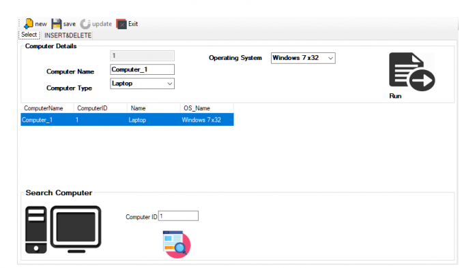The width and height of the screenshot is (475, 268).
Task: Click the red Exit icon
Action: pyautogui.click(x=121, y=24)
